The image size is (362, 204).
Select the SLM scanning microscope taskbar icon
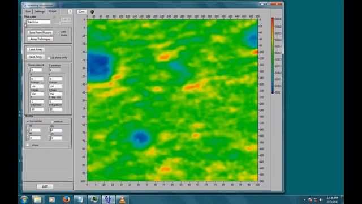[x=108, y=199]
